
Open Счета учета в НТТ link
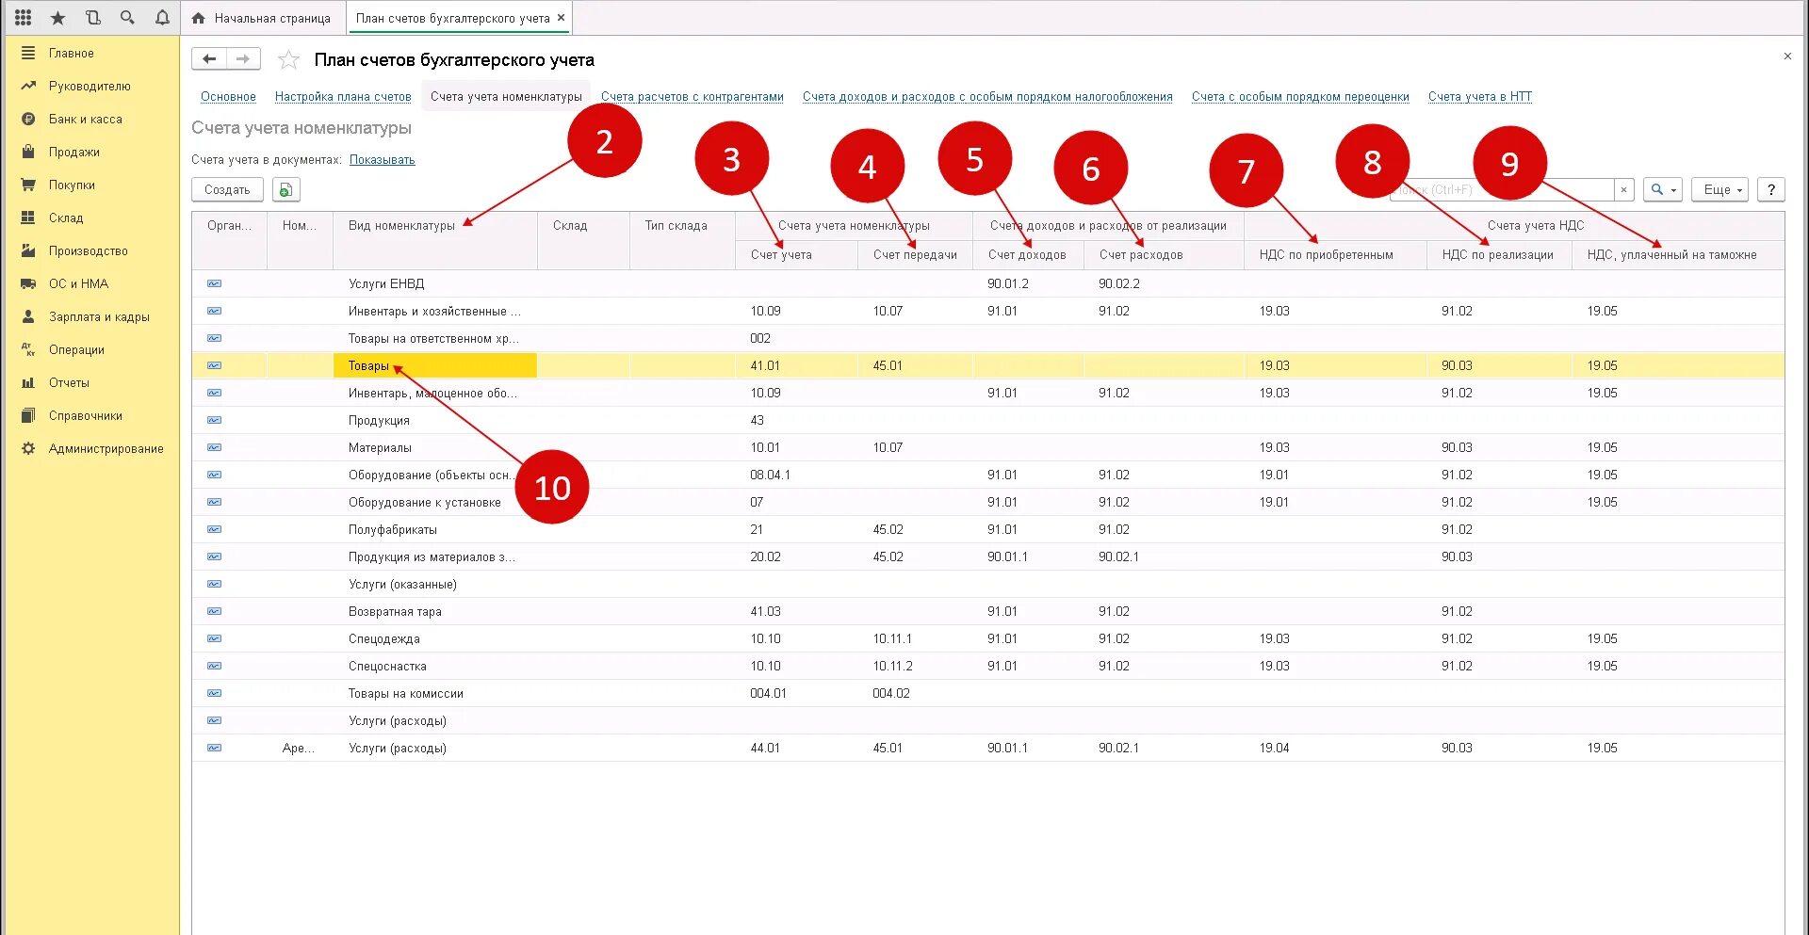tap(1480, 97)
